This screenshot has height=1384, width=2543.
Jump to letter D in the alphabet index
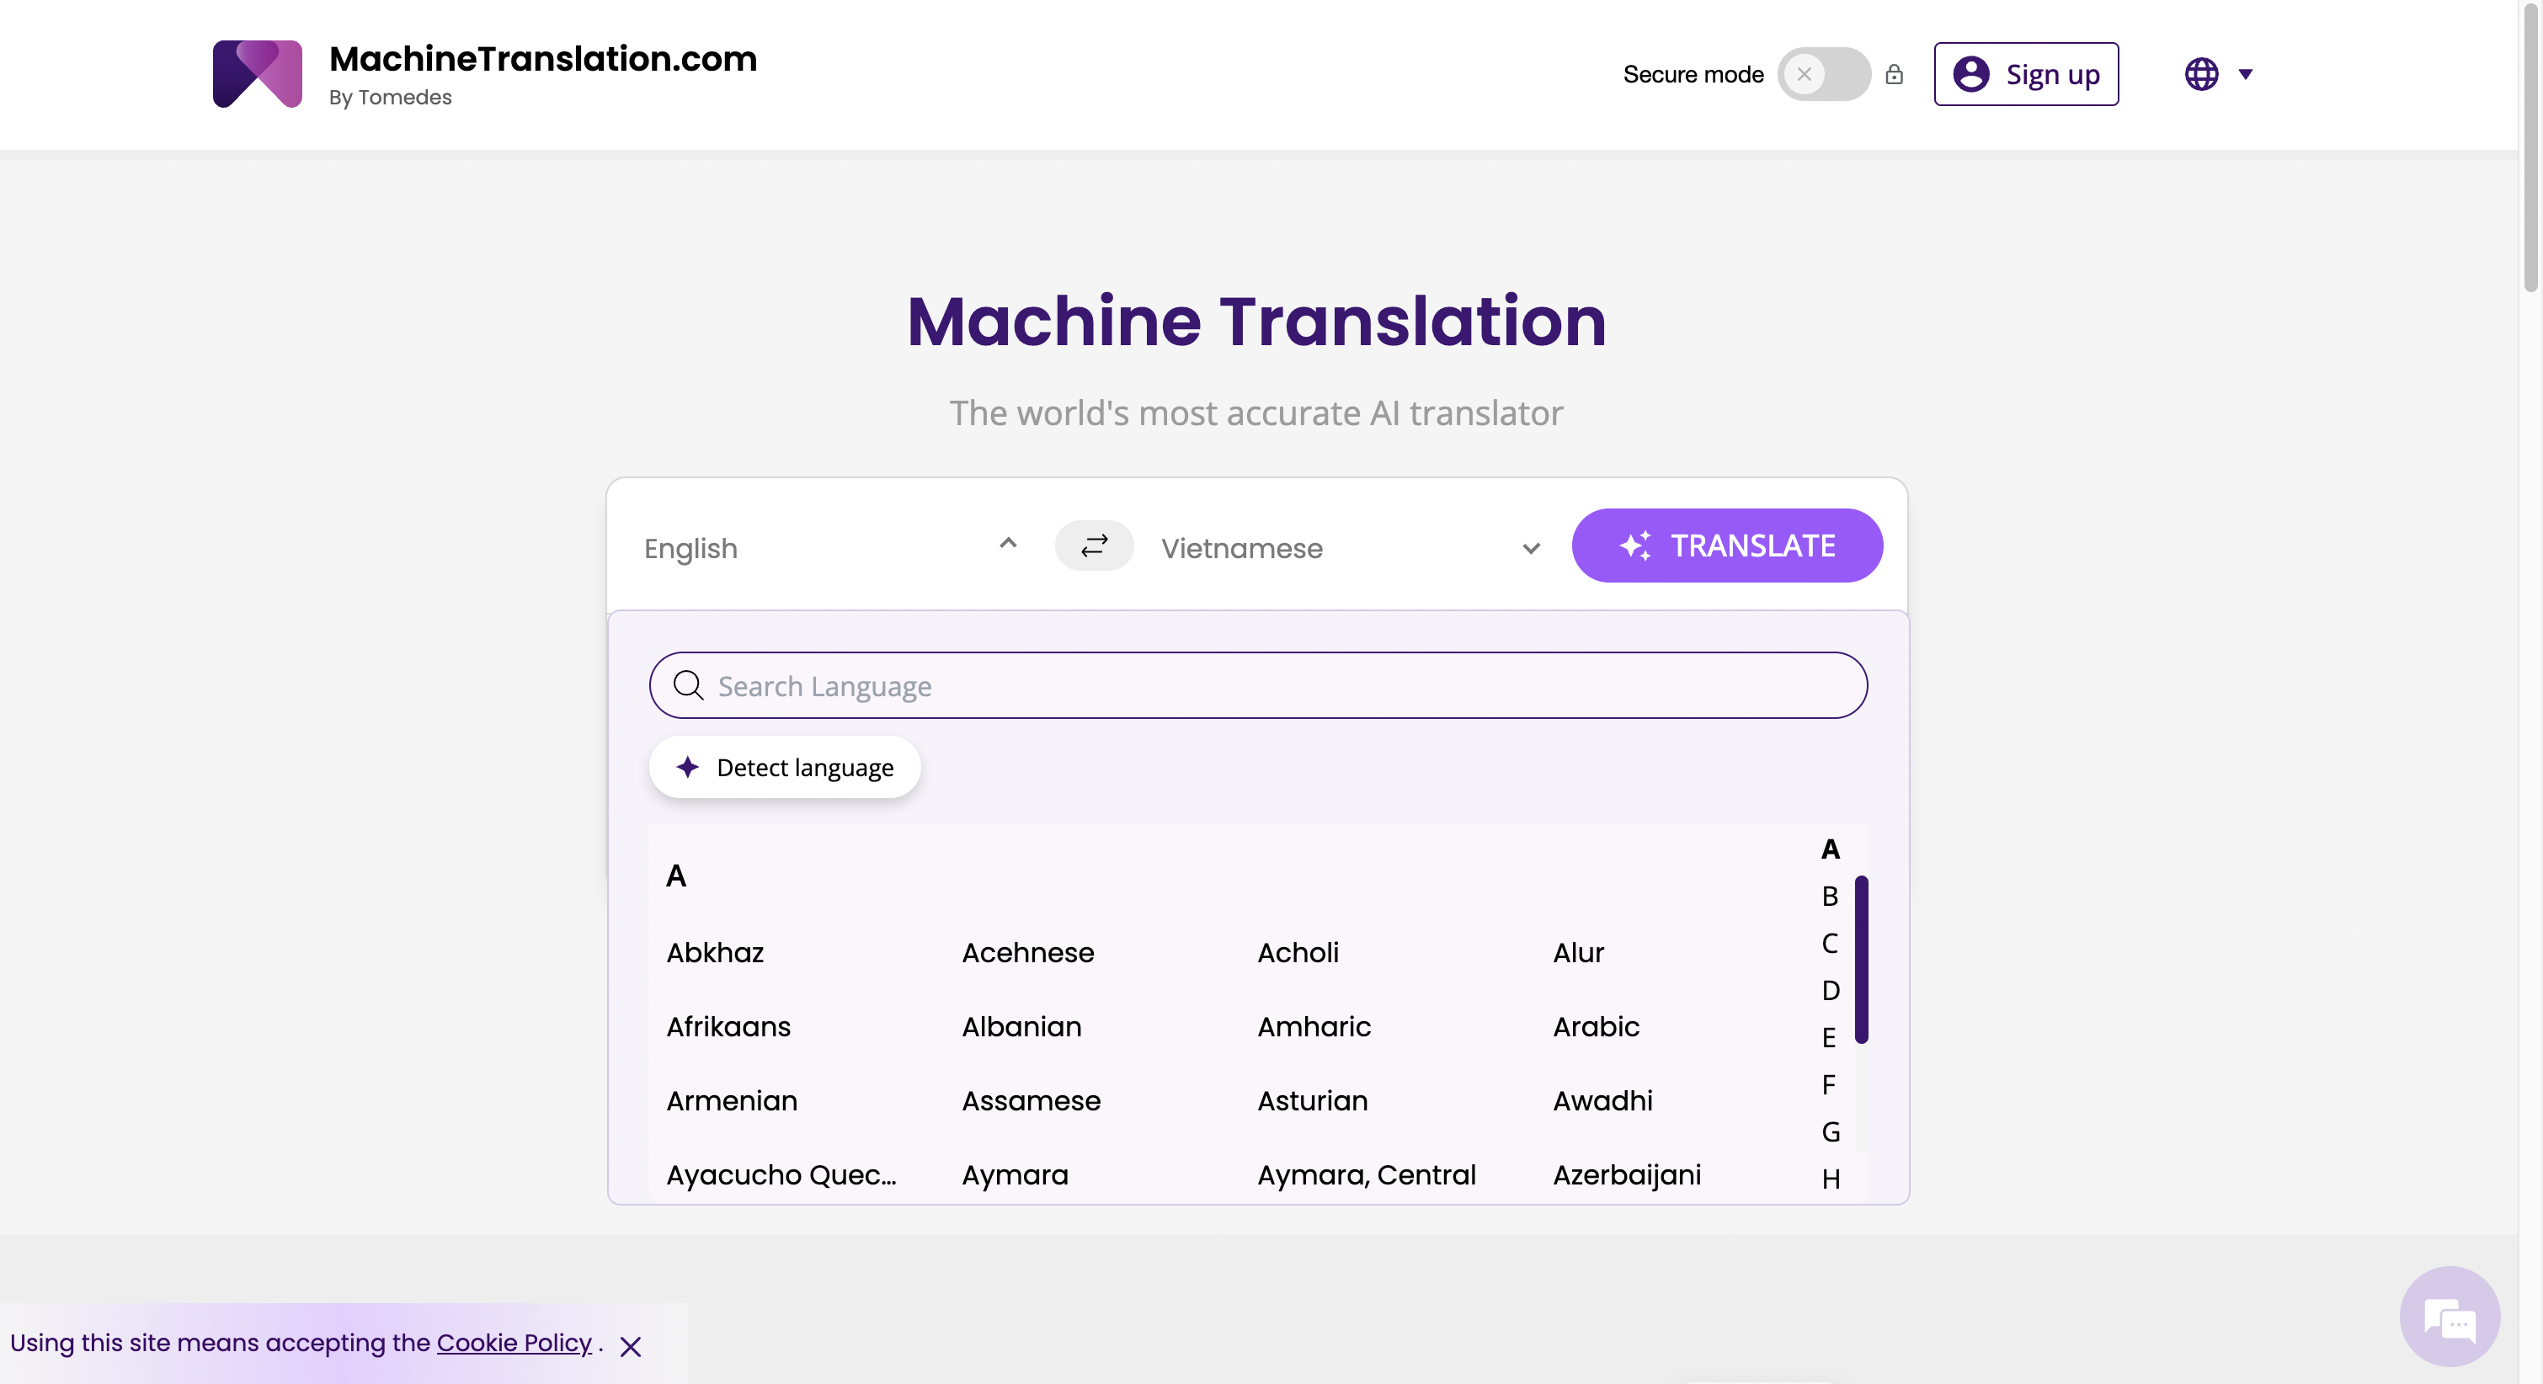click(x=1831, y=990)
